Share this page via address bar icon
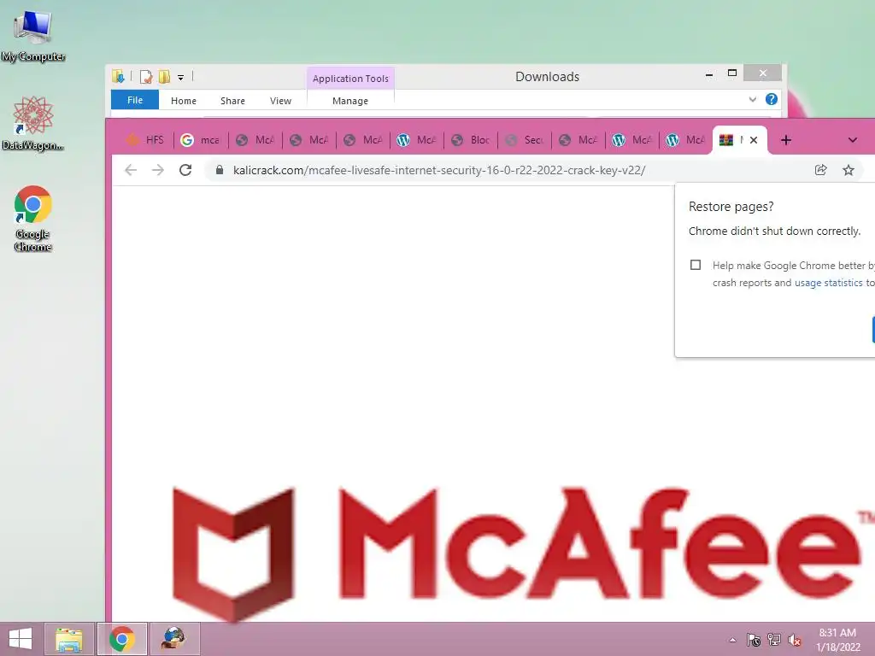The image size is (875, 656). (x=820, y=170)
